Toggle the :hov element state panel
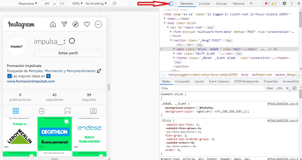Screen dimensions: 302x160 (269, 88)
